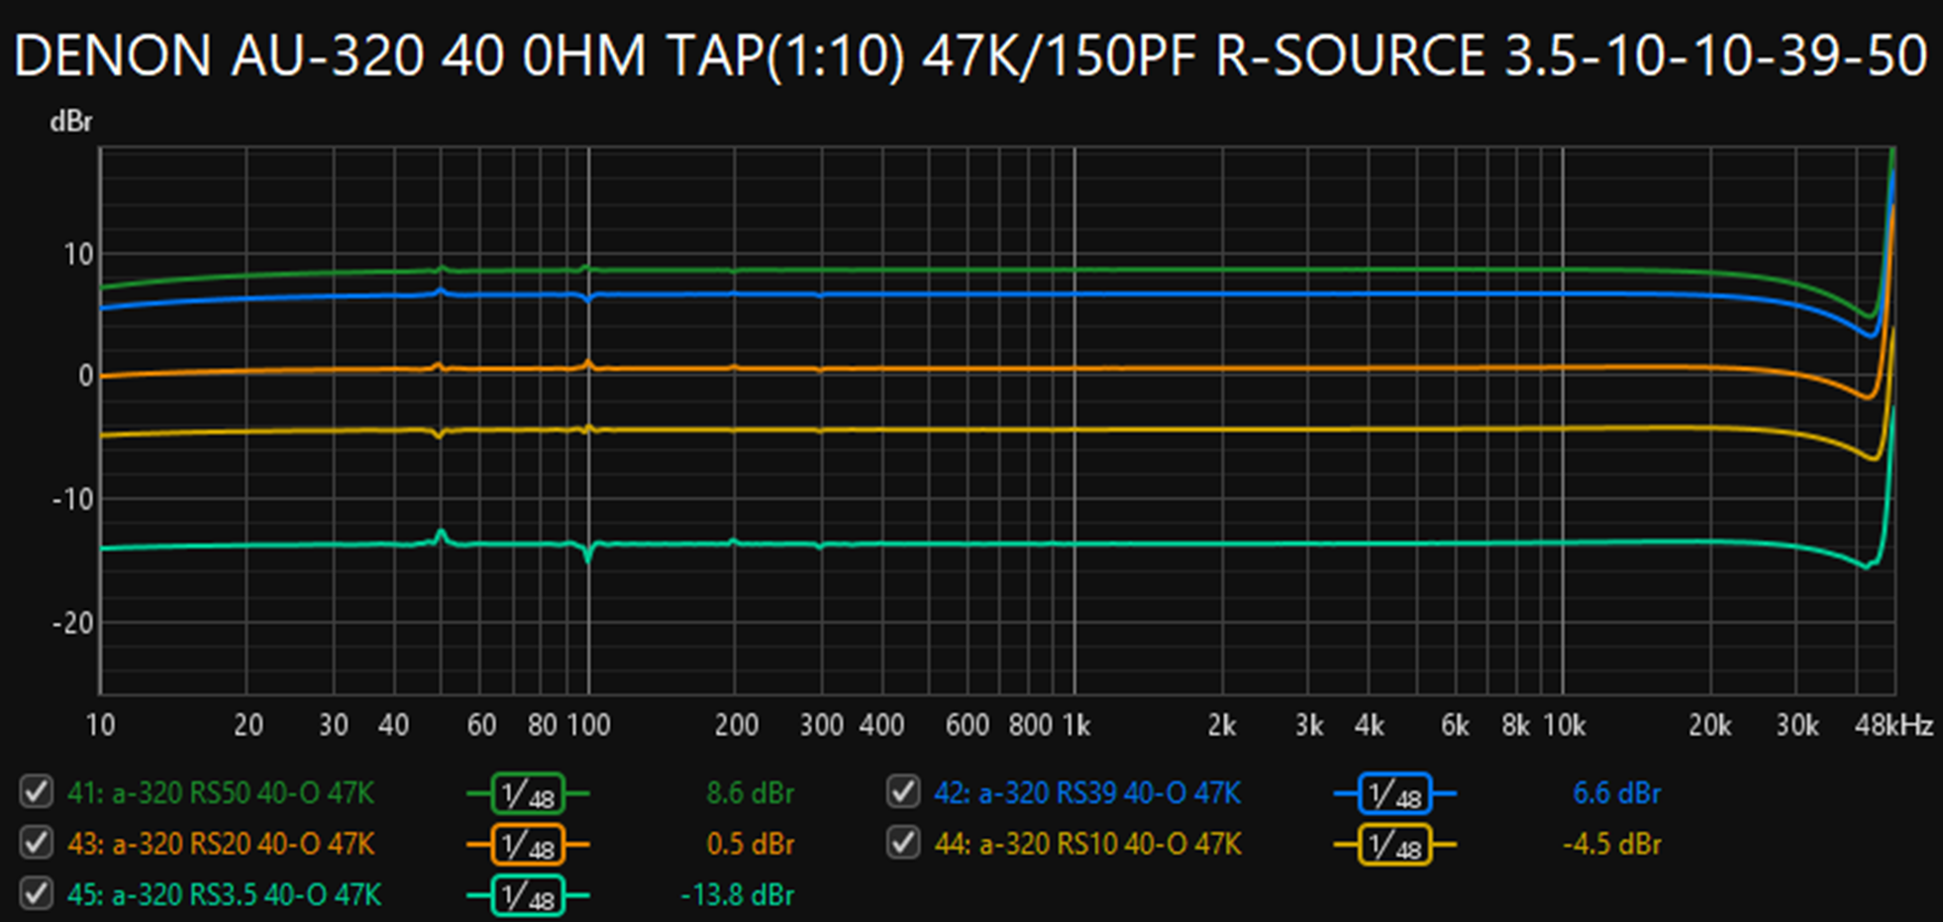
Task: Click the -13.8 dBr value readout
Action: 738,895
